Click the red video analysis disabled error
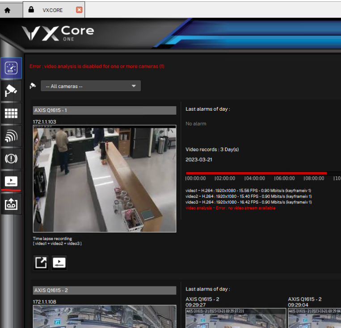 [97, 66]
